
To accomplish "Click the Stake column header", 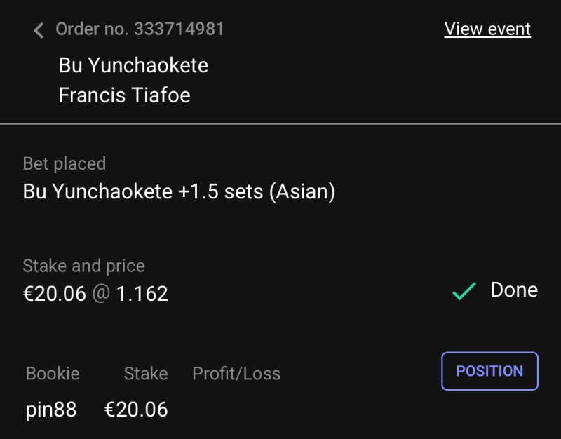I will click(x=146, y=374).
